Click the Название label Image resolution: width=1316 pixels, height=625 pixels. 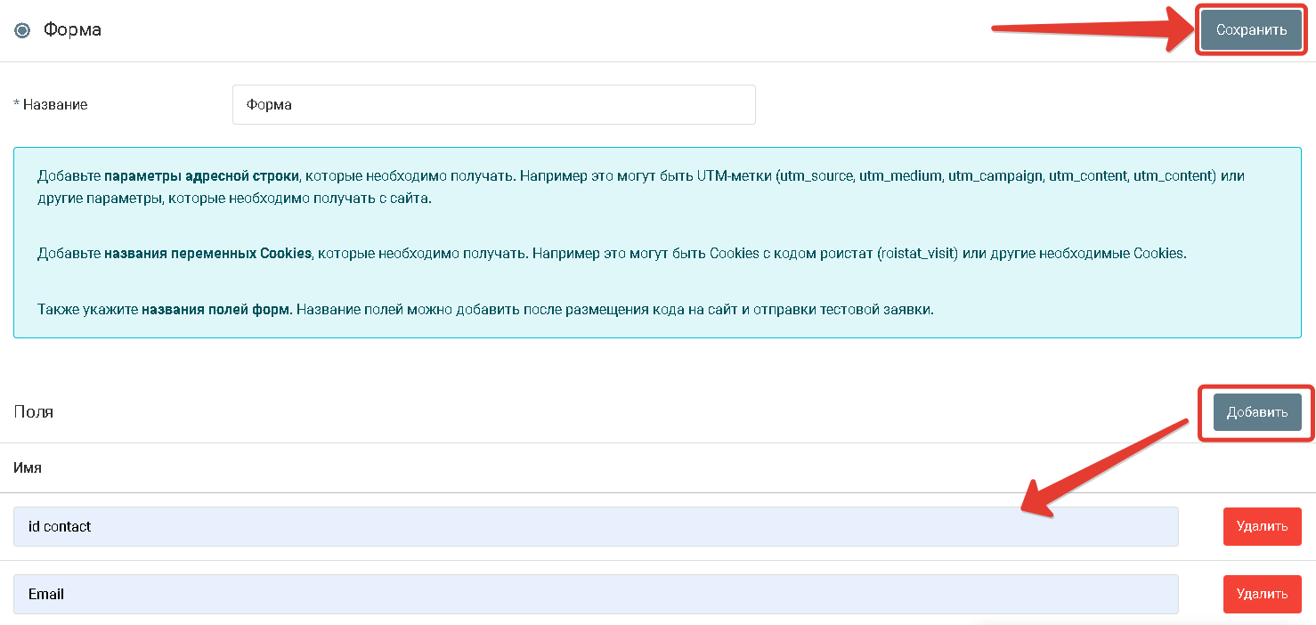[x=51, y=104]
